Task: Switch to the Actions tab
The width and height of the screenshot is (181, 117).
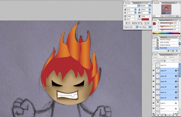Action: (163, 37)
